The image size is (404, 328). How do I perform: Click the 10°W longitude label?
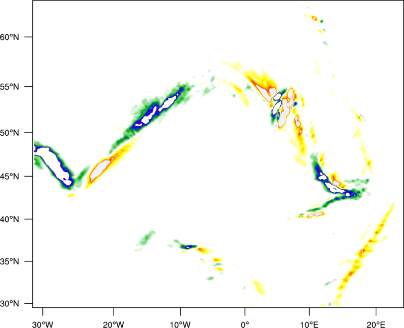(180, 324)
